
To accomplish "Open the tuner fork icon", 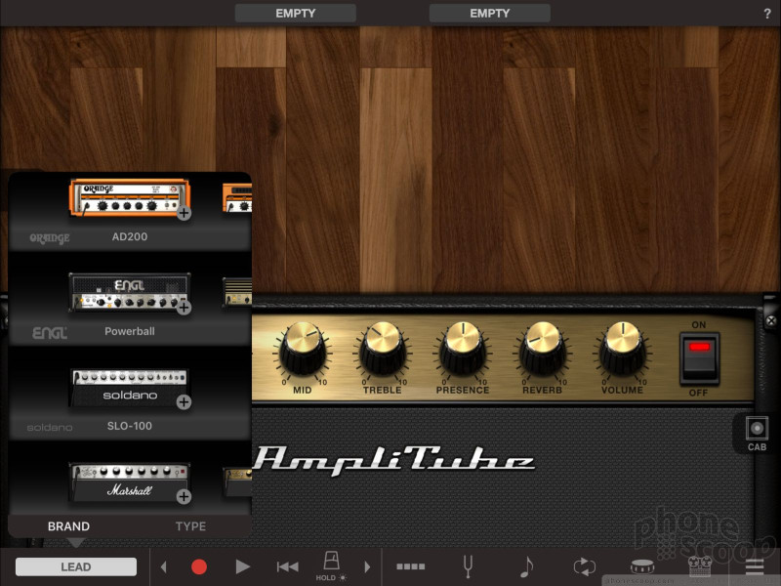I will pyautogui.click(x=468, y=566).
